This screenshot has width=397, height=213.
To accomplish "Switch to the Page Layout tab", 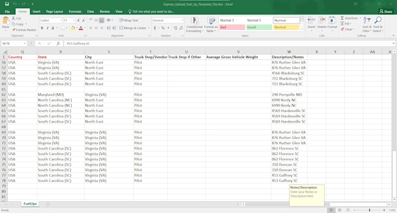I will (54, 12).
